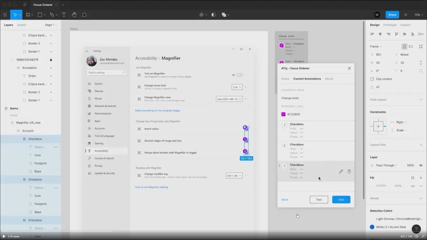Screen dimensions: 427x240
Task: Click the Fill style dots icon
Action: (x=413, y=178)
